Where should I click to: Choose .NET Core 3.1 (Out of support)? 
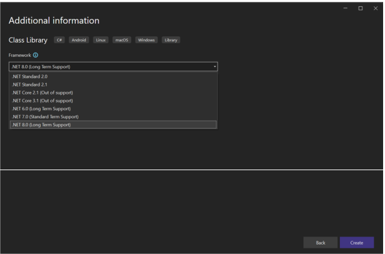tap(113, 101)
